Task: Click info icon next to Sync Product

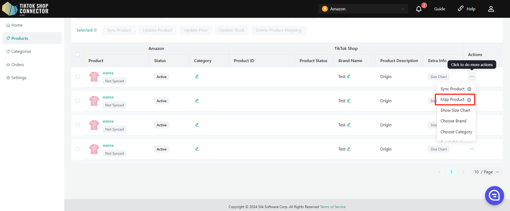Action: pos(469,89)
